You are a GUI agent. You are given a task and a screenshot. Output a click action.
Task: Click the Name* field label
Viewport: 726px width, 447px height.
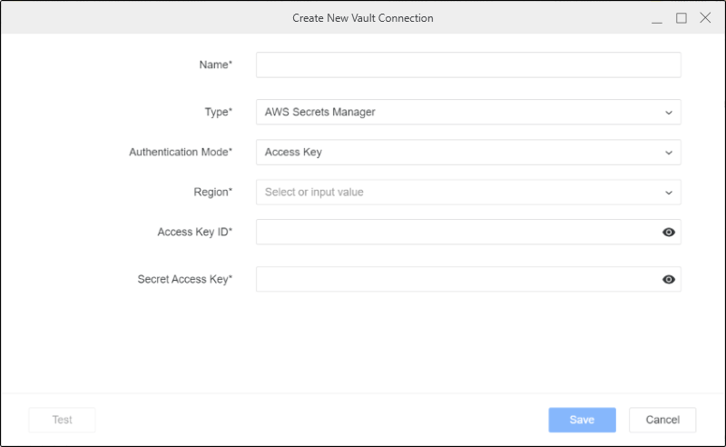pos(215,65)
